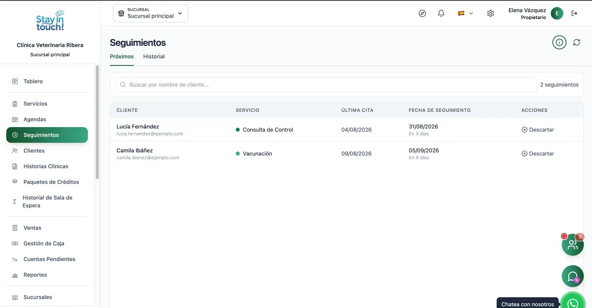
Task: Click Chatea con nosotros label
Action: (x=528, y=304)
